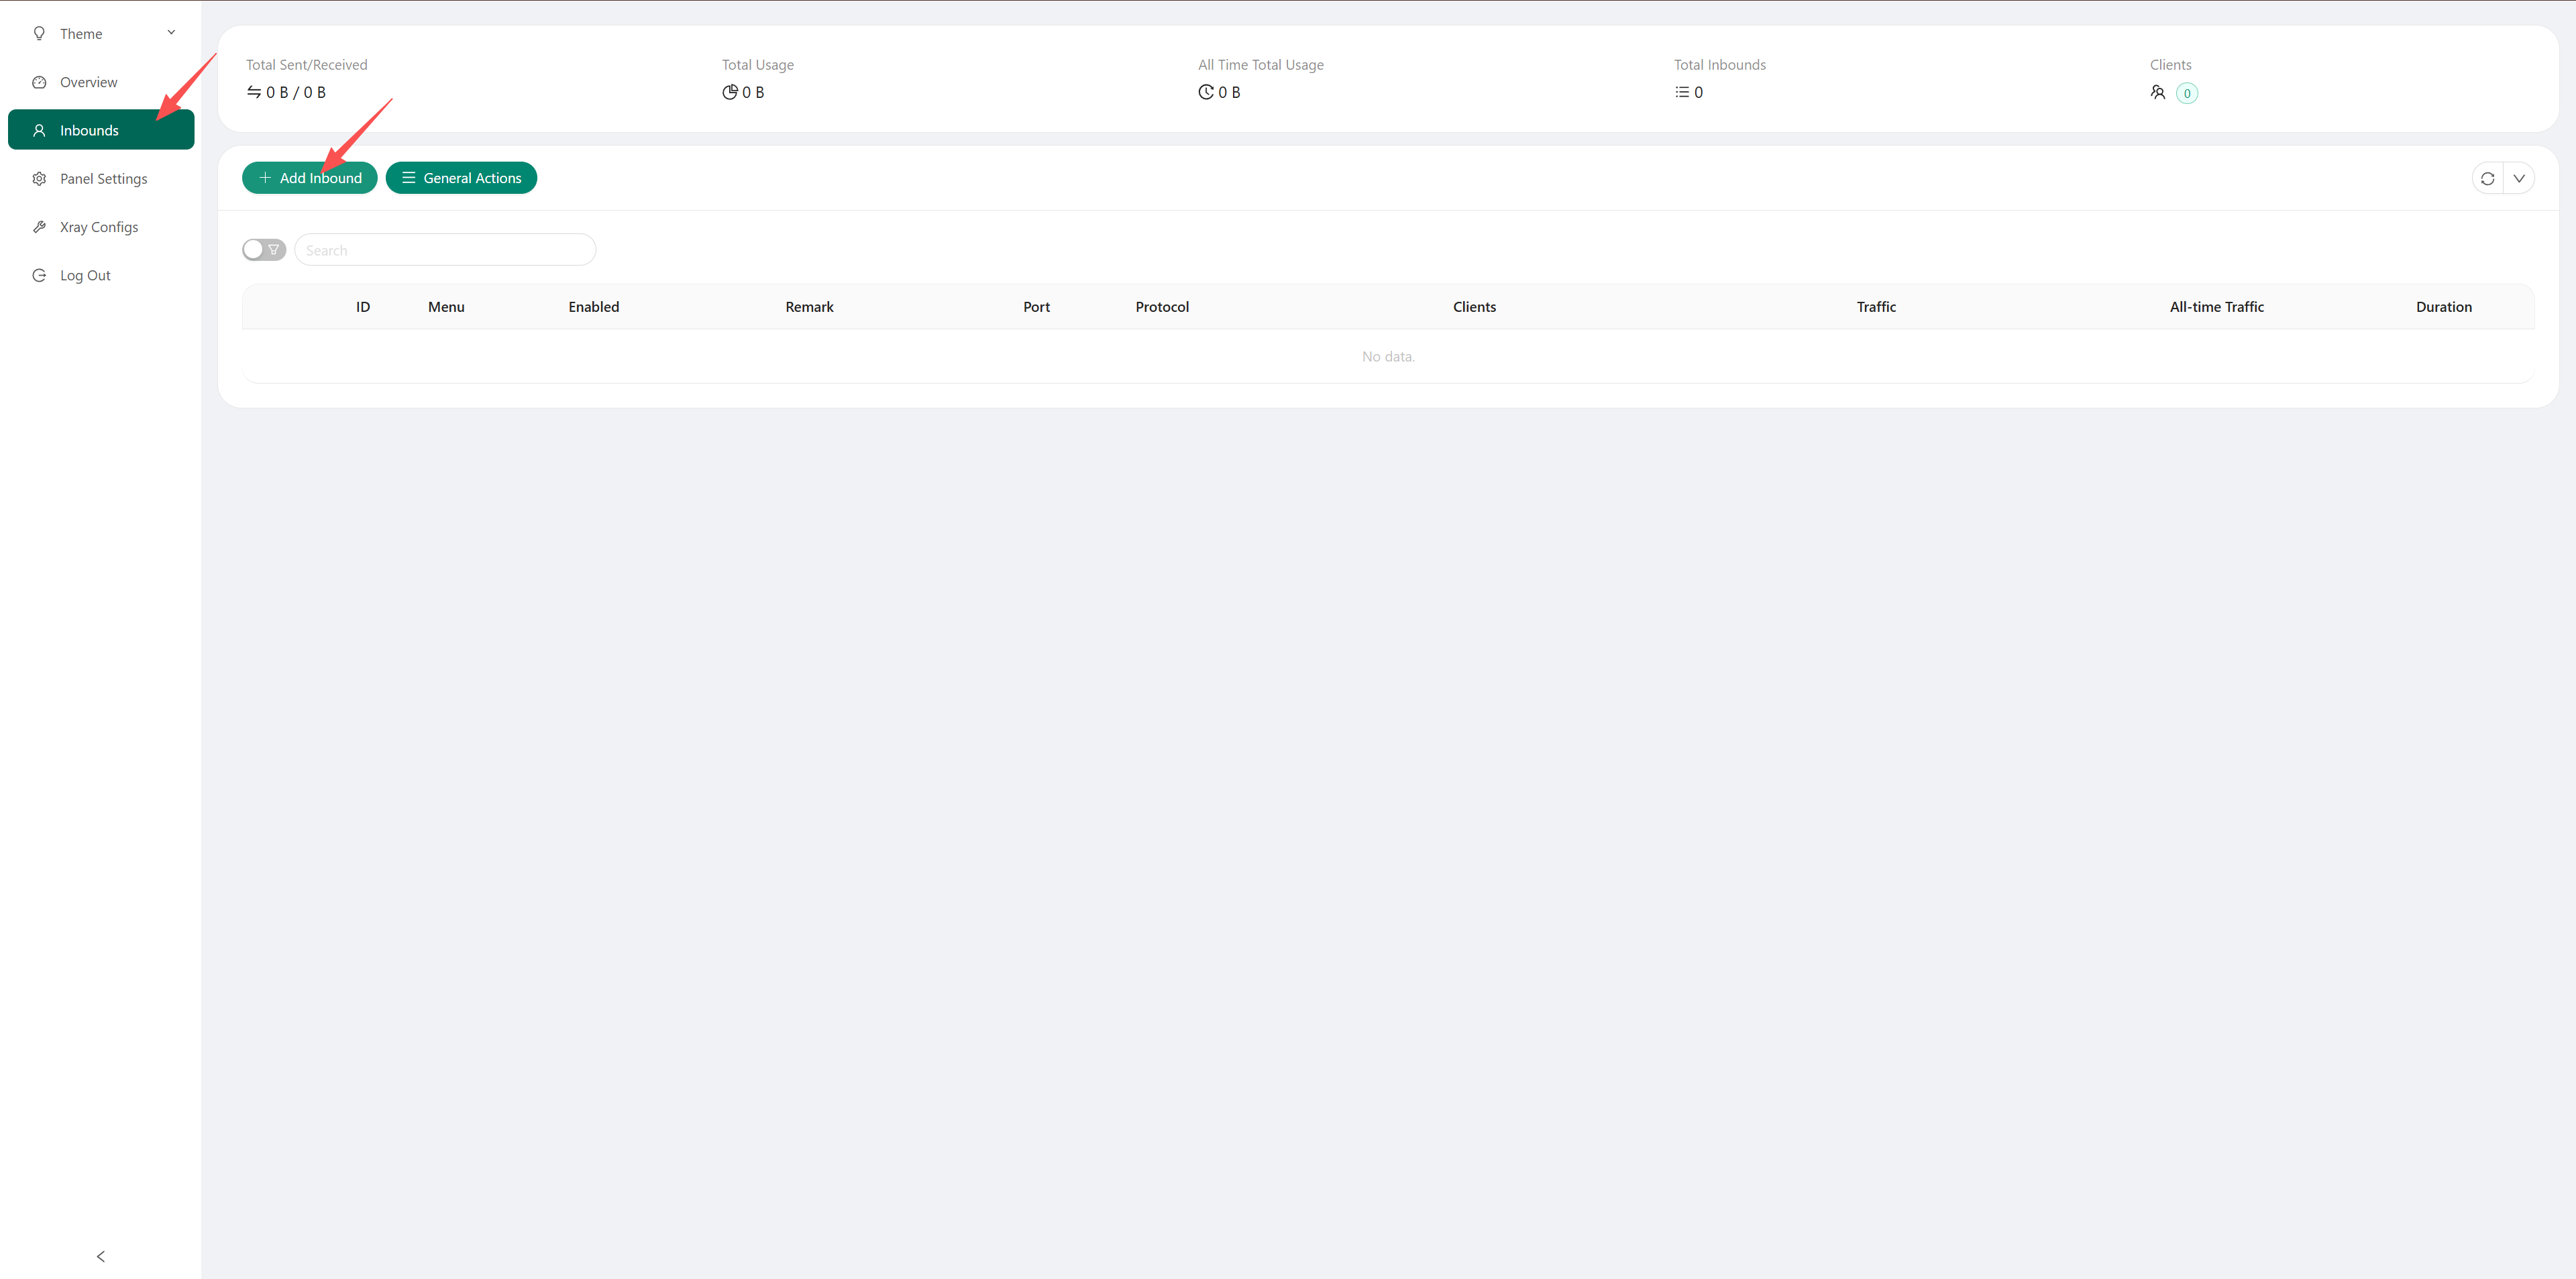Click the clients badge icon showing 0
This screenshot has height=1279, width=2576.
pyautogui.click(x=2187, y=92)
